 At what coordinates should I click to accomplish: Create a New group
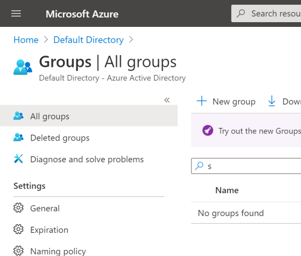[226, 101]
